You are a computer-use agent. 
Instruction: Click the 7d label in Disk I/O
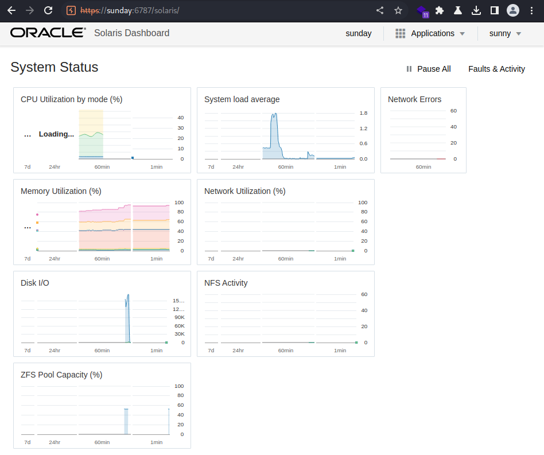point(28,351)
